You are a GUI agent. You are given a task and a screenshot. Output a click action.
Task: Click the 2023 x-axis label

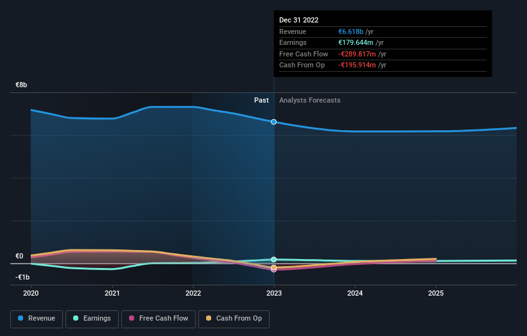(x=274, y=294)
